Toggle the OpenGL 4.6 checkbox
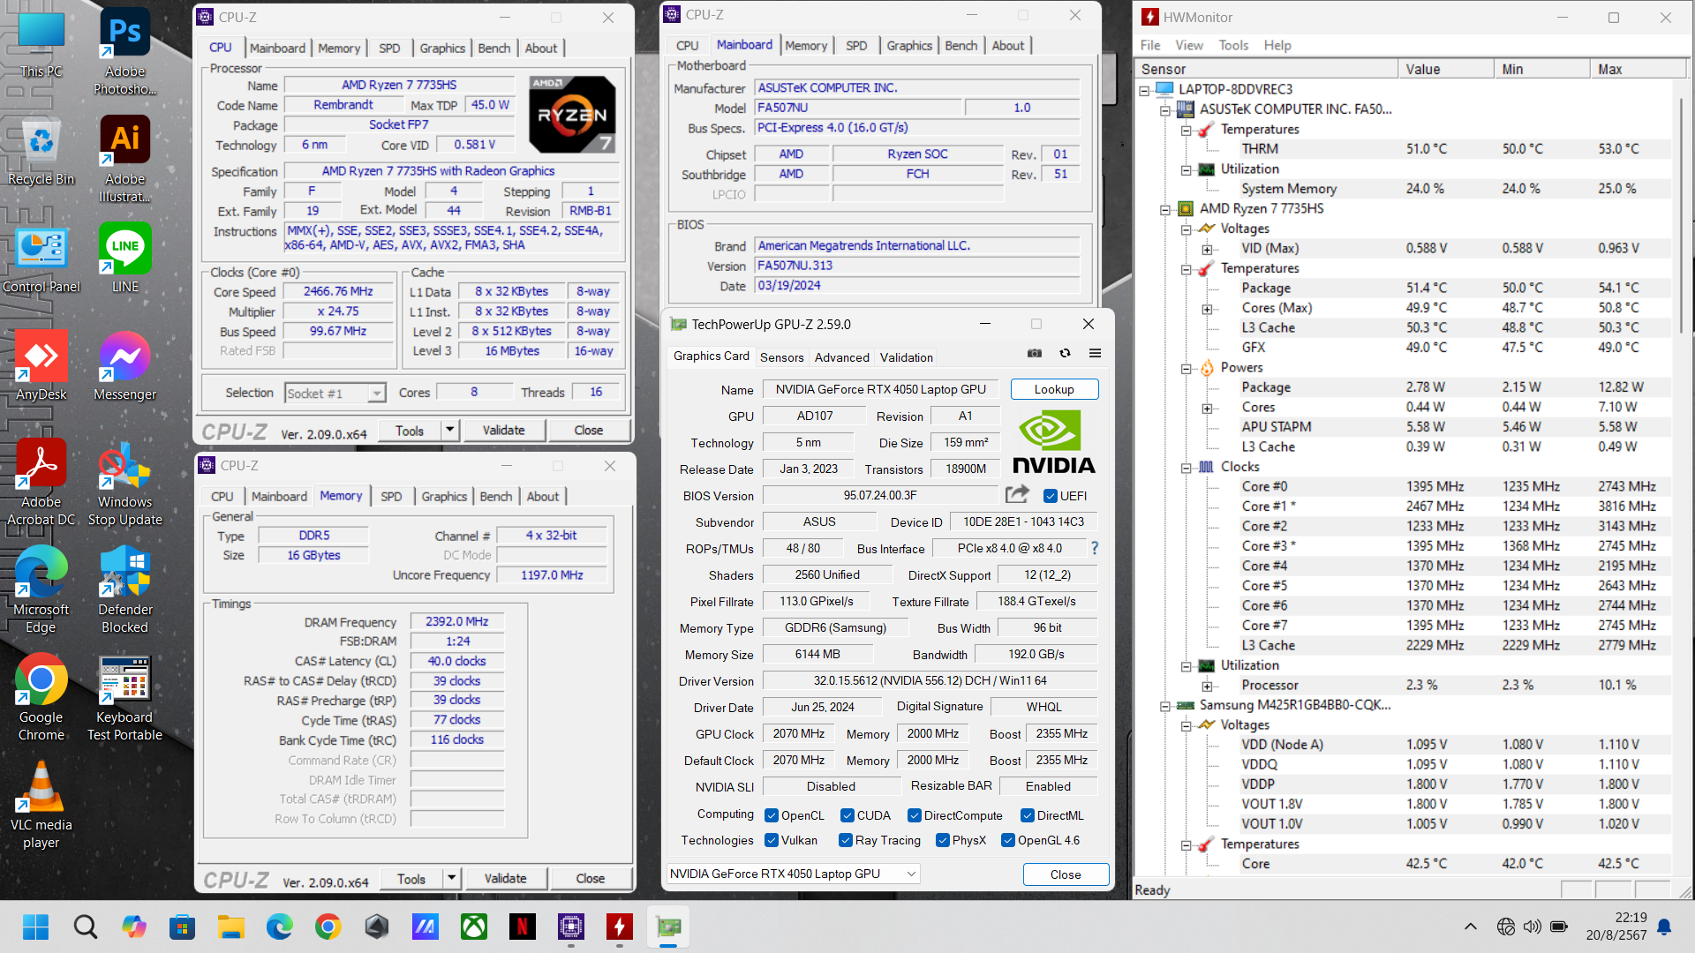Viewport: 1695px width, 953px height. (1008, 840)
